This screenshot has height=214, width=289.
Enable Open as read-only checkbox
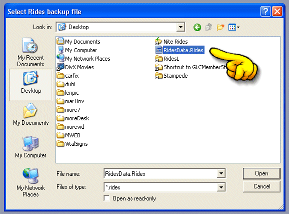pyautogui.click(x=106, y=198)
